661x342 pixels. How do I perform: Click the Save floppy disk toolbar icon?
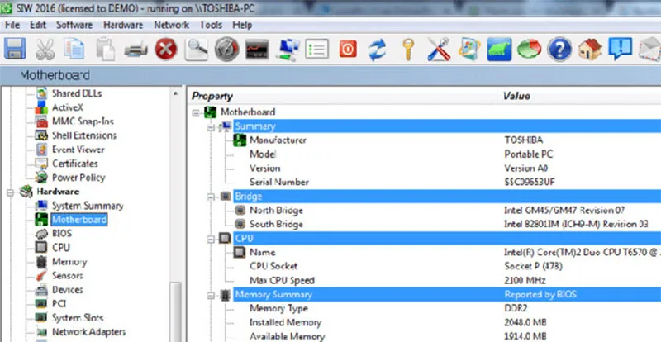click(x=15, y=49)
